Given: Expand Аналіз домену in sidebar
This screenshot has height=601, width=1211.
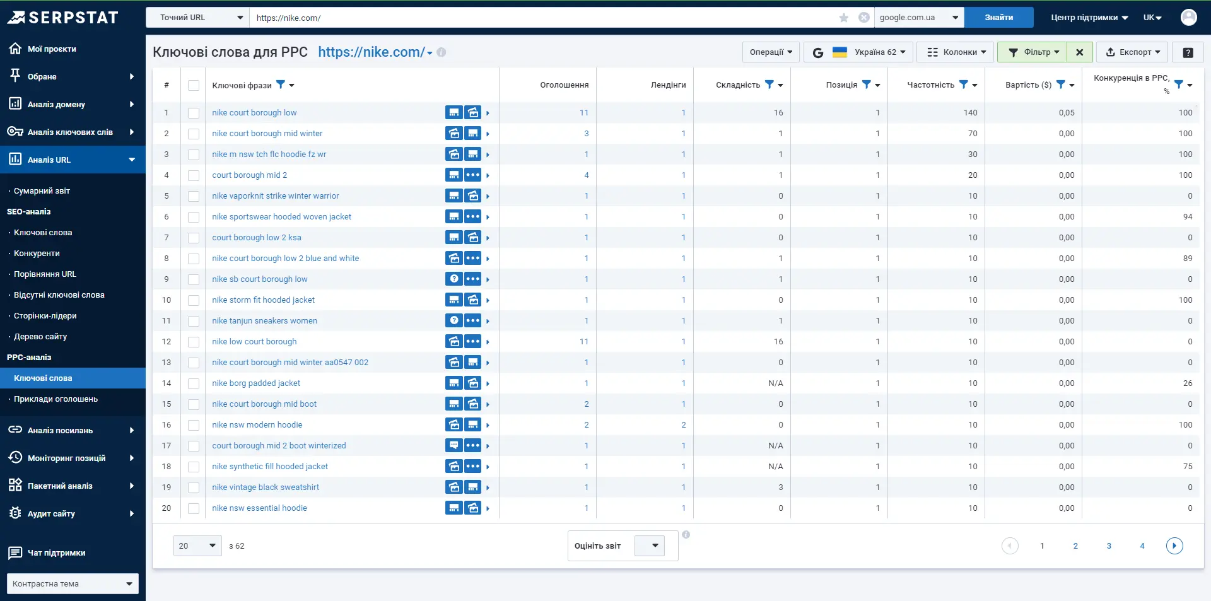Looking at the screenshot, I should pos(73,104).
